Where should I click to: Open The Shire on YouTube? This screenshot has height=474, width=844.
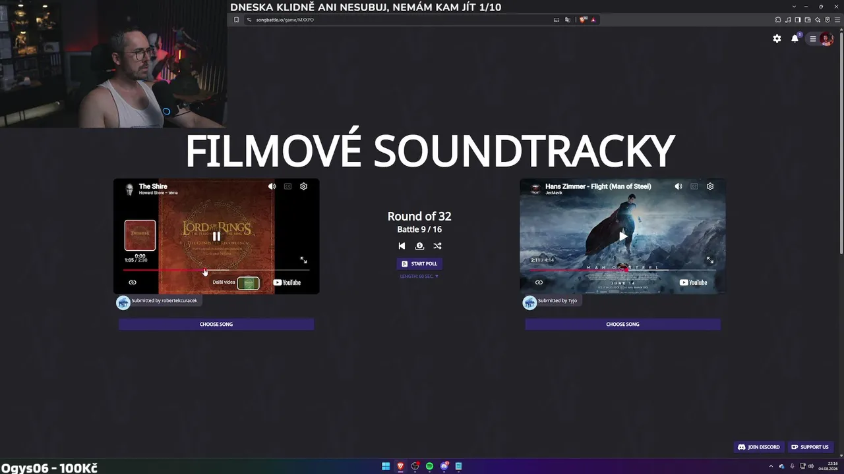pyautogui.click(x=287, y=282)
